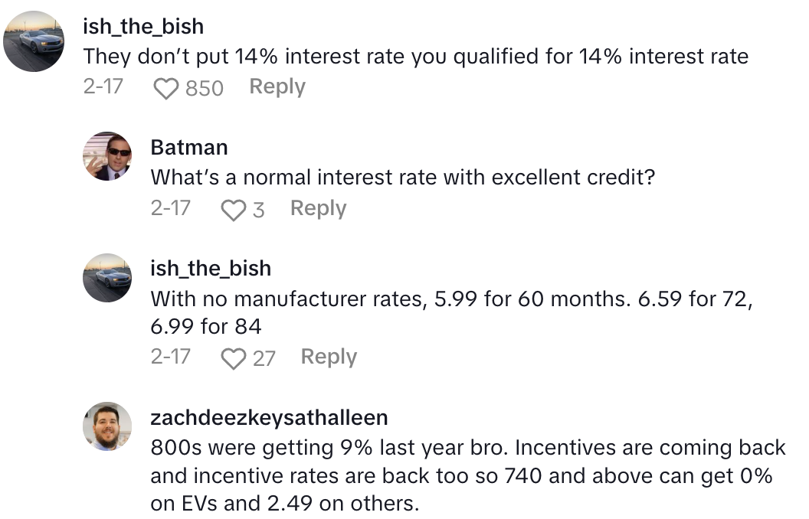The height and width of the screenshot is (519, 809).
Task: Click Batman's 'normal interest rate' comment text
Action: tap(404, 177)
